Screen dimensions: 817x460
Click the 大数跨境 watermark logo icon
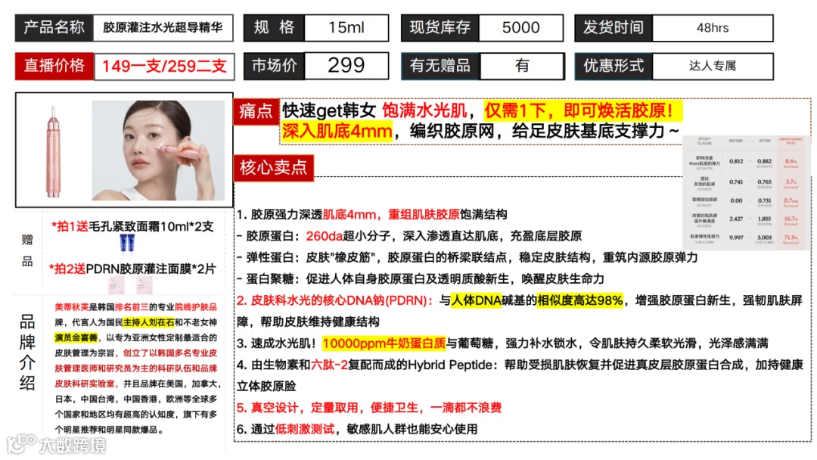[x=21, y=444]
